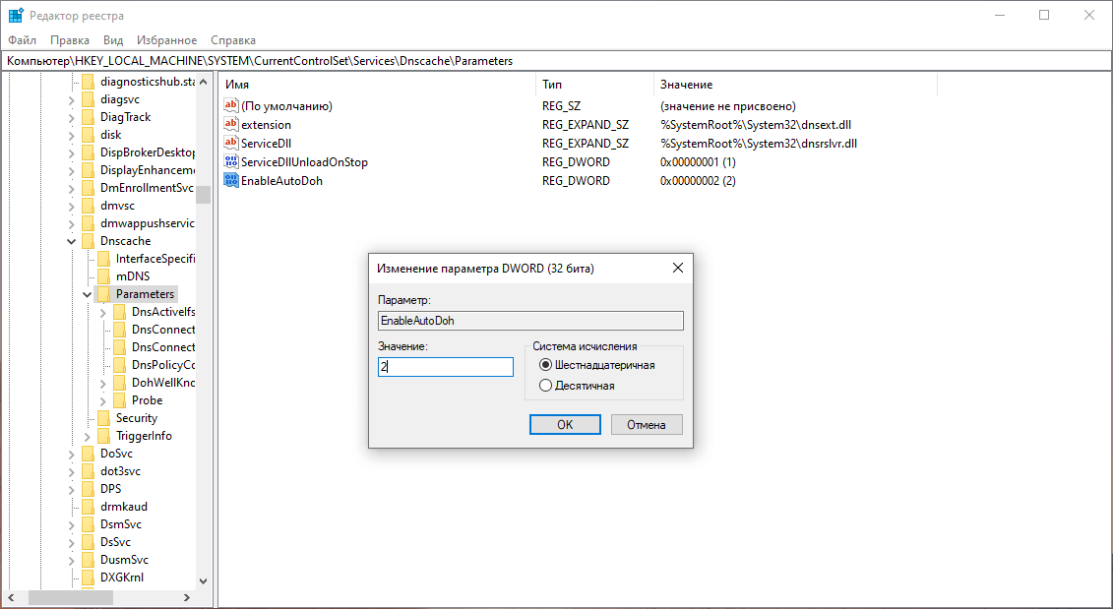Image resolution: width=1113 pixels, height=609 pixels.
Task: Click the folder icon of the Dnscache key
Action: coord(88,241)
